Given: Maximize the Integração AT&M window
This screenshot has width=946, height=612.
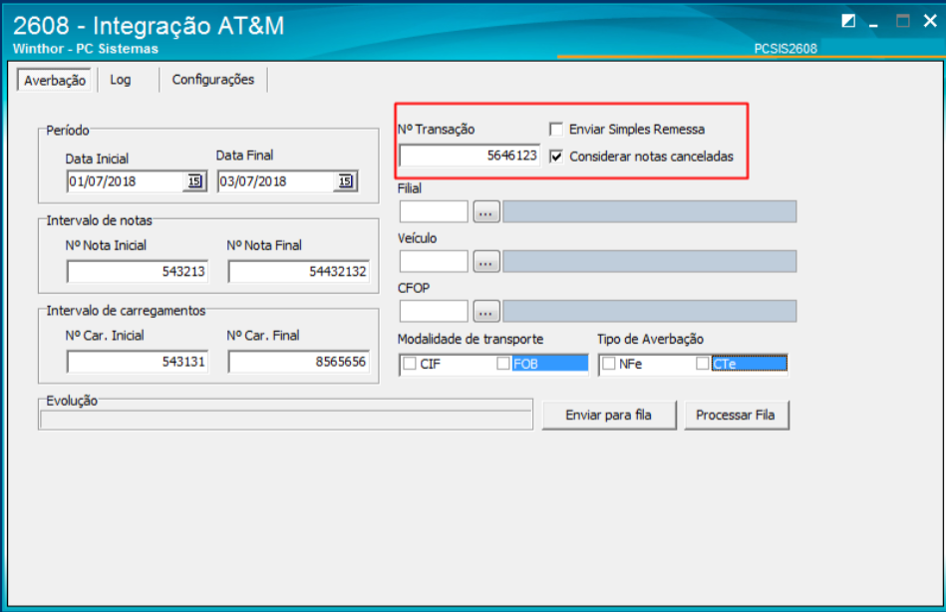Looking at the screenshot, I should pos(902,21).
